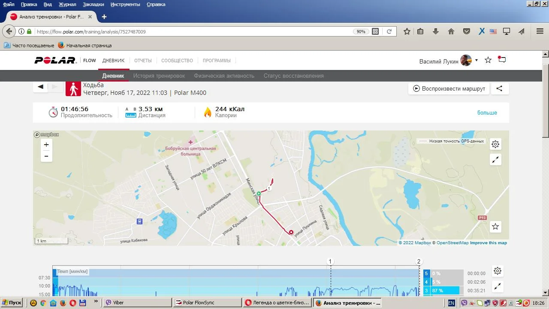The width and height of the screenshot is (549, 309).
Task: Open the pace chart settings gear
Action: [x=498, y=271]
